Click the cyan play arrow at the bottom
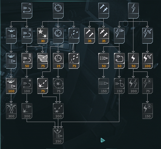161x149 pixels. [103, 140]
